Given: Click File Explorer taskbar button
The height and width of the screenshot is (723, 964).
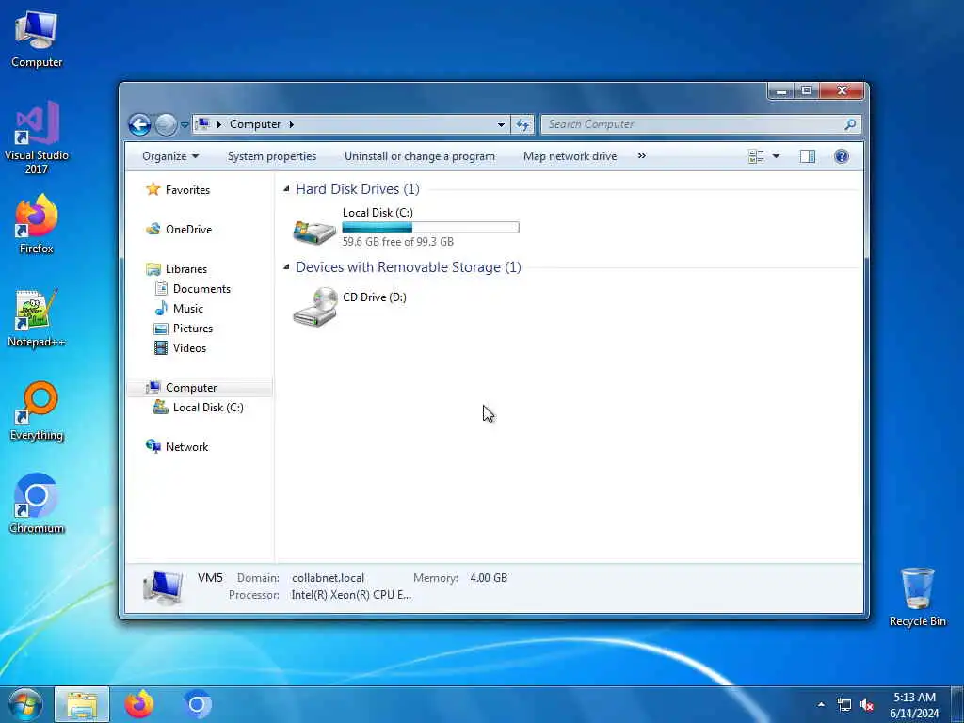Looking at the screenshot, I should [82, 704].
